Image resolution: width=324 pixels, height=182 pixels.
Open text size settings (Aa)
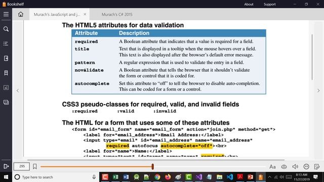point(272,166)
